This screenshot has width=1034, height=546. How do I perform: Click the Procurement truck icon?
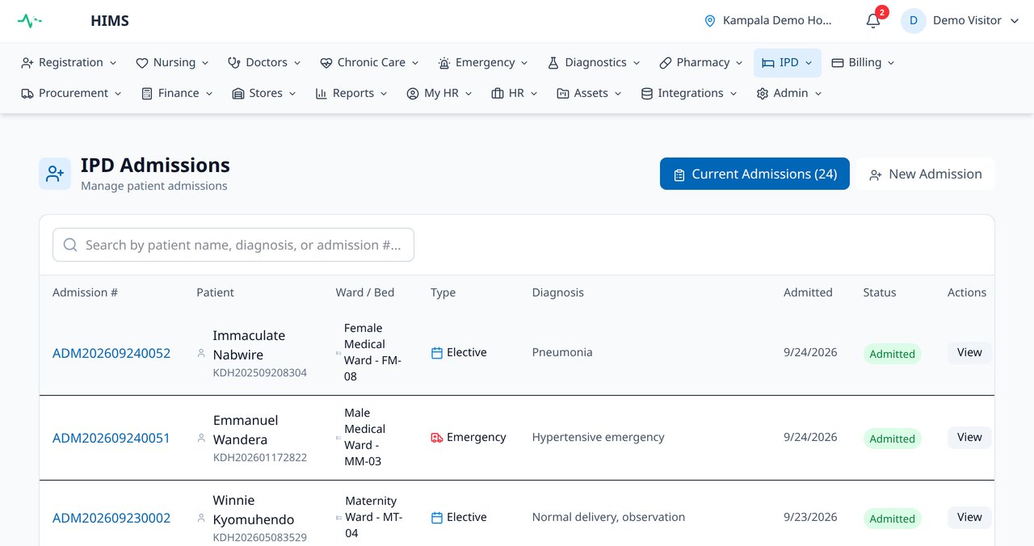27,94
